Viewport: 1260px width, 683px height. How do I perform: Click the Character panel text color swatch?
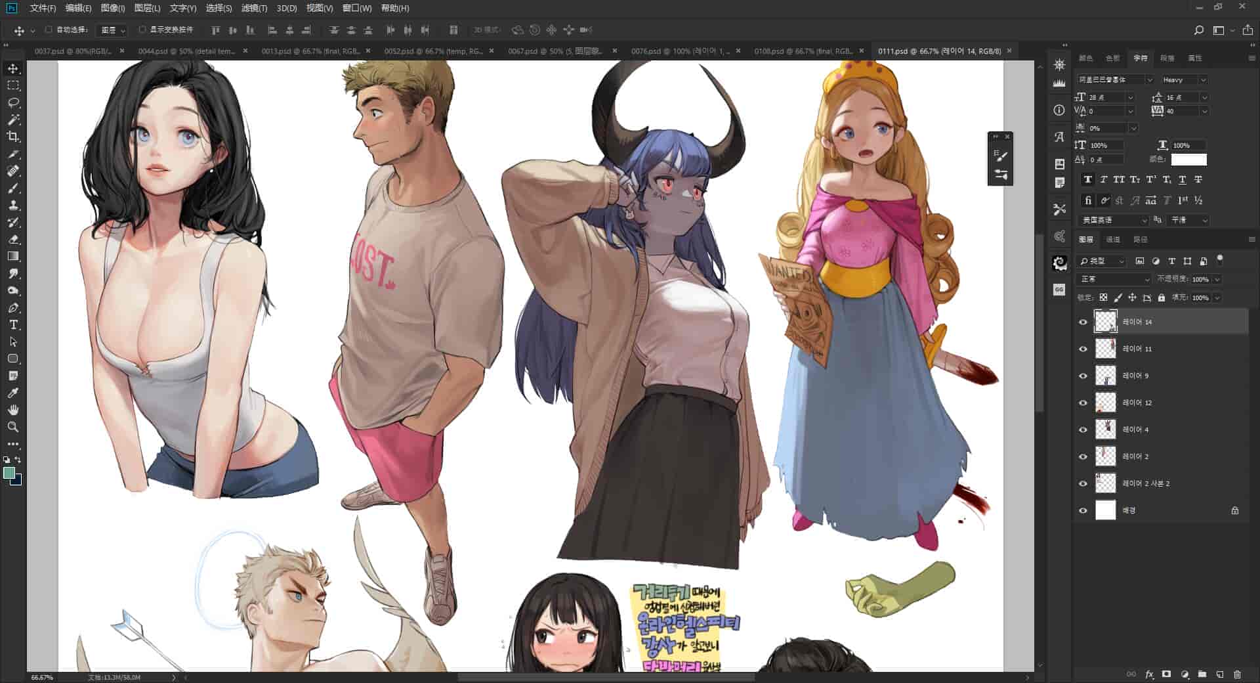(x=1188, y=160)
